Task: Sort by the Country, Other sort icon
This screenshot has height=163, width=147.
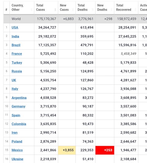Action: click(32, 10)
